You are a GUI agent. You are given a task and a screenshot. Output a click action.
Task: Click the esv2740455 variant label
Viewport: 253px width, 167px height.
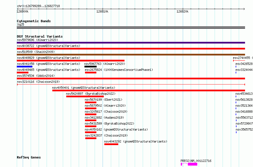243,58
